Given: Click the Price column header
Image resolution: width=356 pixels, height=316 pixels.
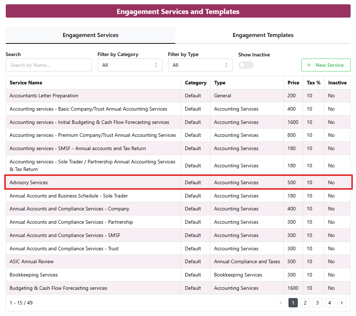Looking at the screenshot, I should click(293, 83).
